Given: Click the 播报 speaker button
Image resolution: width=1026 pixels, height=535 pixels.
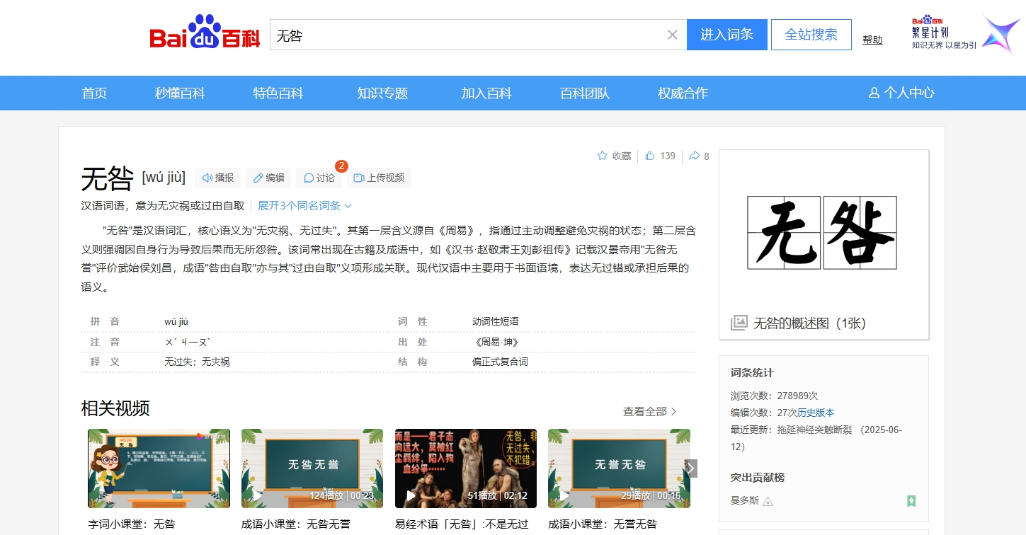Looking at the screenshot, I should pyautogui.click(x=218, y=178).
